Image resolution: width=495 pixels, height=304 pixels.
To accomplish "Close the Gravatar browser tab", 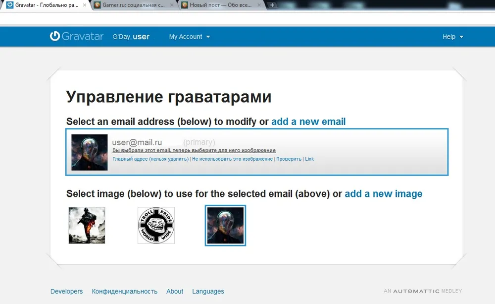I will 84,5.
